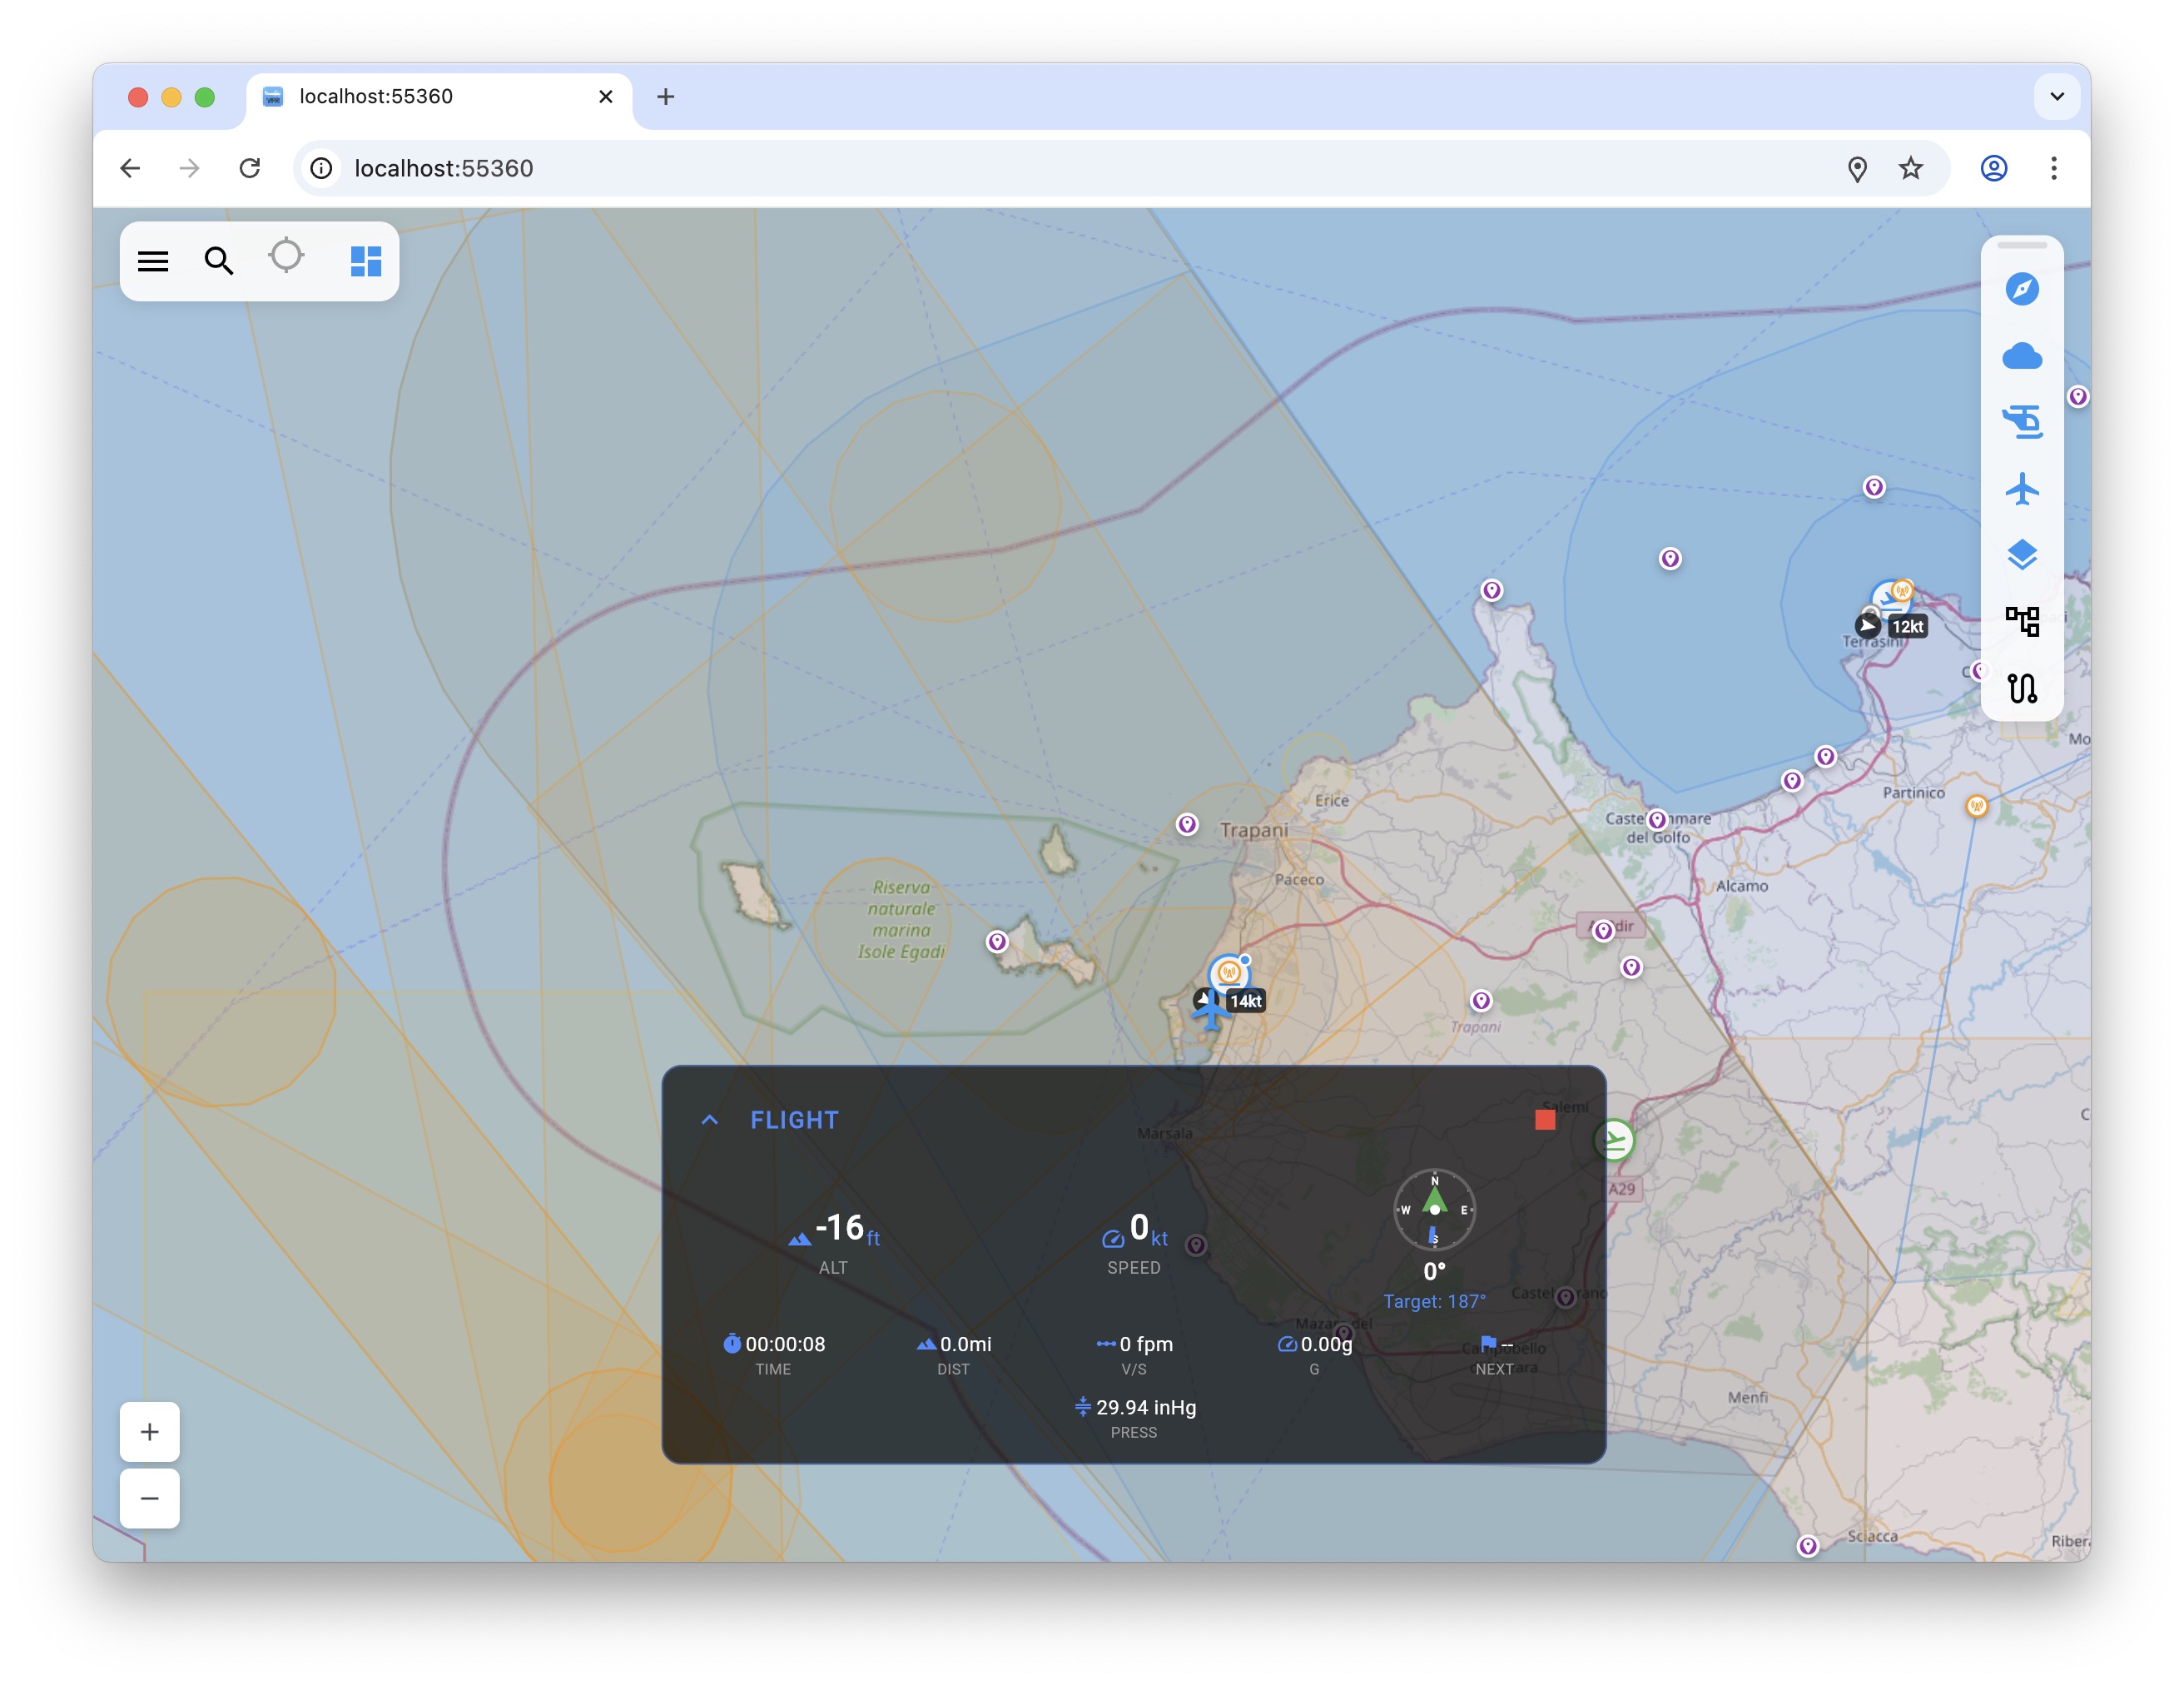2184x1685 pixels.
Task: Click the orange beacon marker near Partinico
Action: point(1975,805)
